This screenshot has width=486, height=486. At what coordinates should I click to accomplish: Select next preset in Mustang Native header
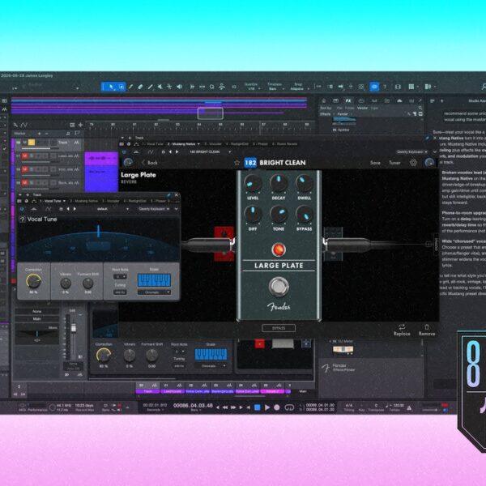coord(177,152)
